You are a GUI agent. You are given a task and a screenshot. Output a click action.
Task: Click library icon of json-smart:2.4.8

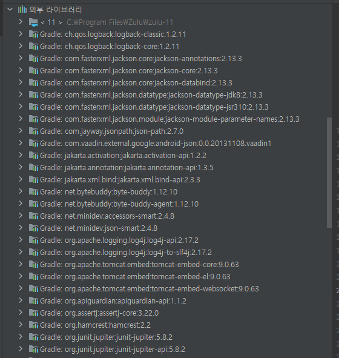(x=33, y=228)
